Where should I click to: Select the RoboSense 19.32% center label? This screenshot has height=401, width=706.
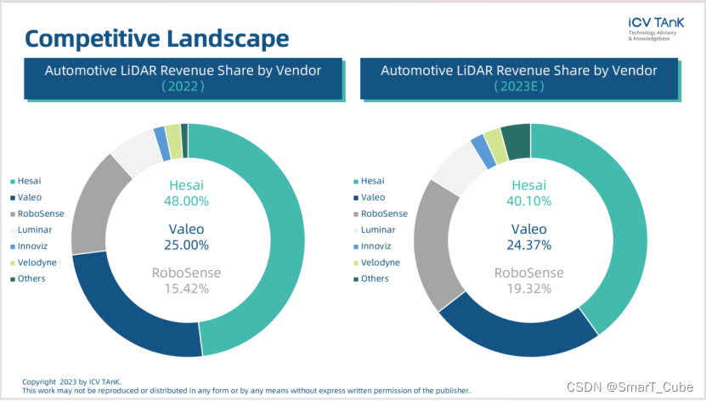pos(529,280)
